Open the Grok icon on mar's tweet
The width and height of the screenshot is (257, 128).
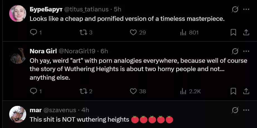click(235, 110)
